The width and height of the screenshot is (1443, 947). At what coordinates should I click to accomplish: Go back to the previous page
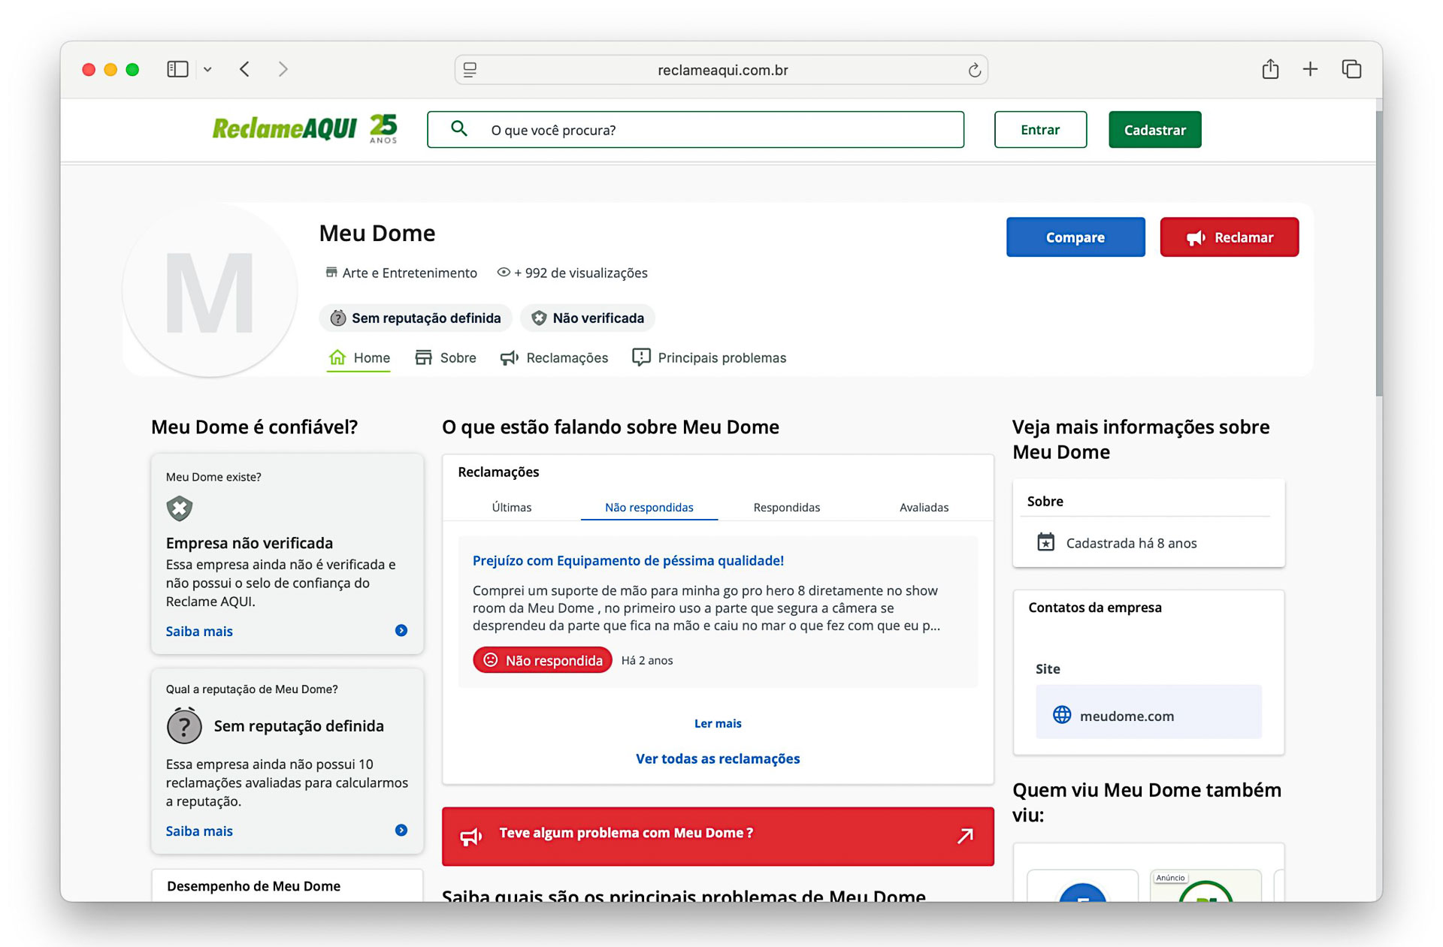point(244,69)
